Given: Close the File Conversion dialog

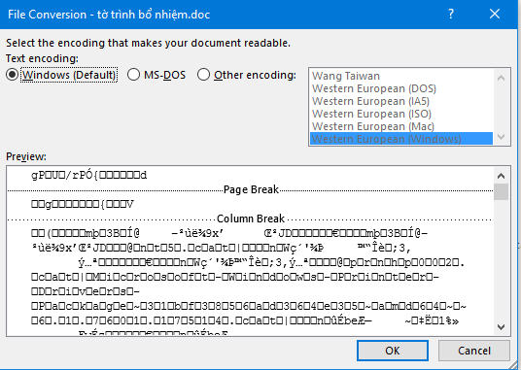Looking at the screenshot, I should pyautogui.click(x=495, y=14).
